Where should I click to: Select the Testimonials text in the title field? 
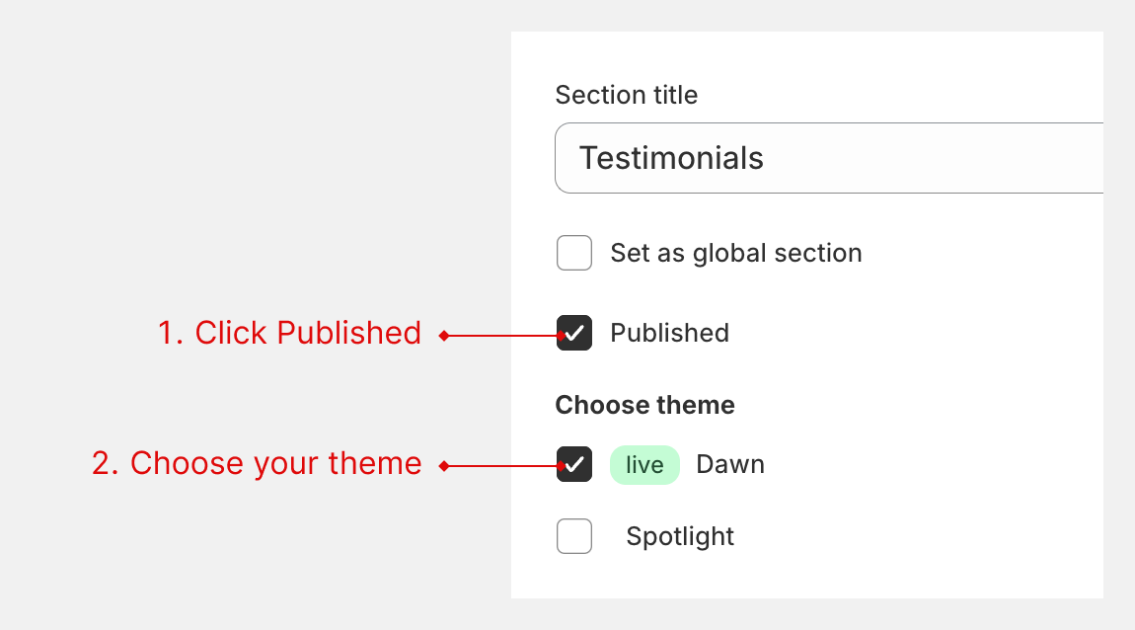coord(672,158)
